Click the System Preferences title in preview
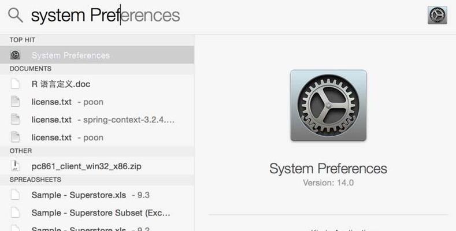 pyautogui.click(x=328, y=169)
